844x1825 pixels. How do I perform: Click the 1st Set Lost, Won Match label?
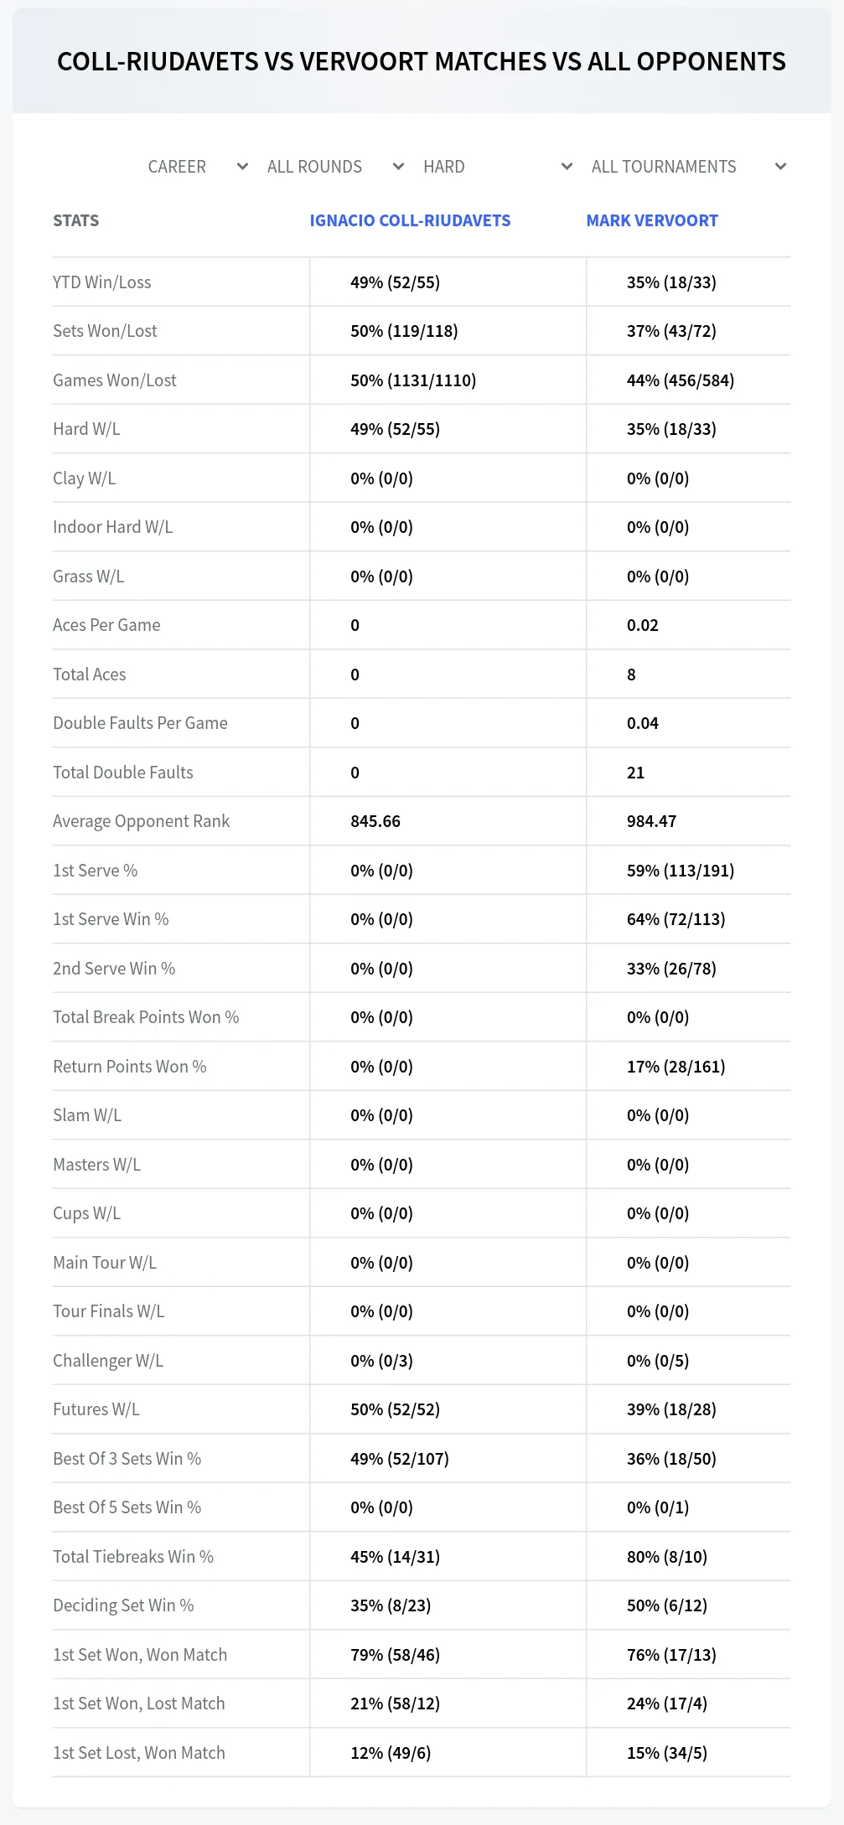(x=139, y=1753)
